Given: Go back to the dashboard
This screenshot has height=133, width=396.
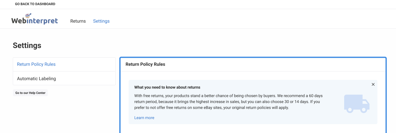Looking at the screenshot, I should pos(35,4).
